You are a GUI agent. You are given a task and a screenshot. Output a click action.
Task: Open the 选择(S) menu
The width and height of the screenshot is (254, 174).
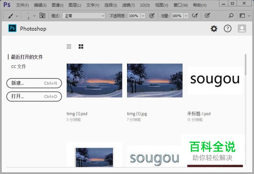pyautogui.click(x=110, y=5)
